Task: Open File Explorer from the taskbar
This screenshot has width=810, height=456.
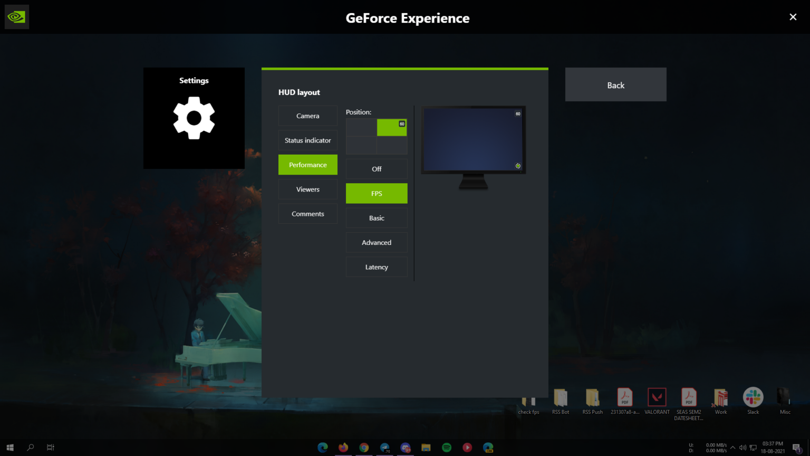Action: (x=426, y=448)
